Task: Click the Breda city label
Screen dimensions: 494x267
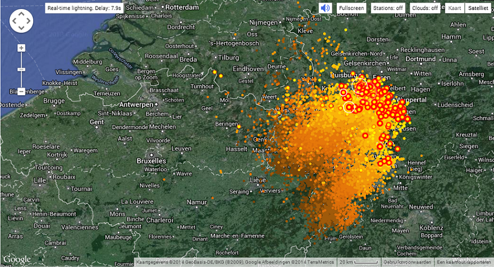Action: 188,59
